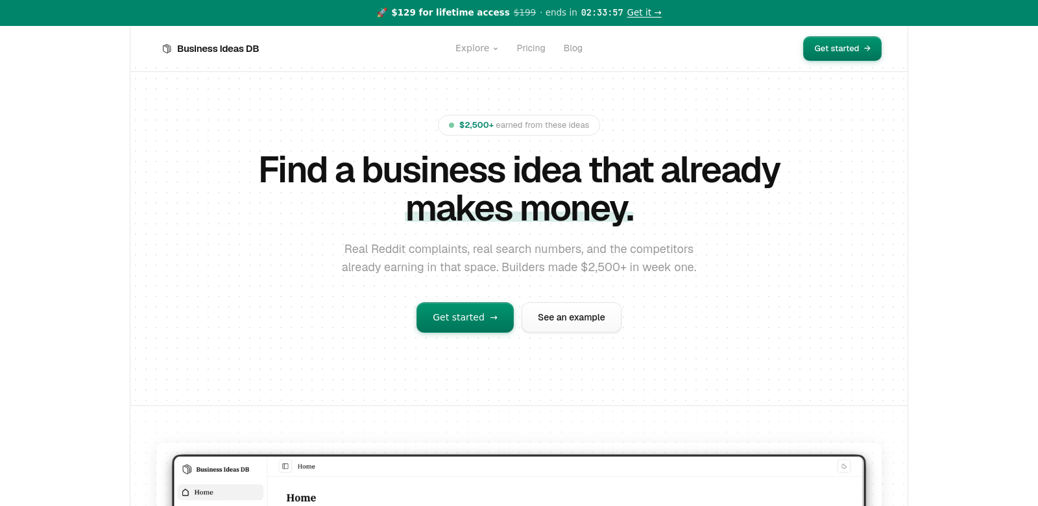Click the rocket emoji in the promo banner

(382, 12)
